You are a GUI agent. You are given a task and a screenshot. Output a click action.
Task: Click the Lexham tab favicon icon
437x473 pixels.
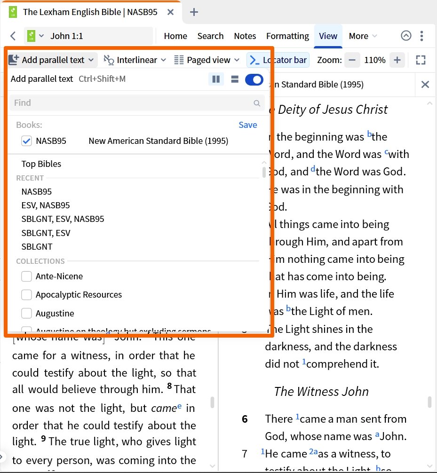[x=13, y=12]
